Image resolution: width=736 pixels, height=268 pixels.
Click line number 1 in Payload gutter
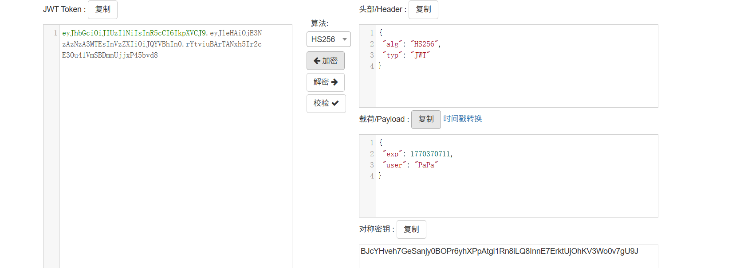pos(372,143)
